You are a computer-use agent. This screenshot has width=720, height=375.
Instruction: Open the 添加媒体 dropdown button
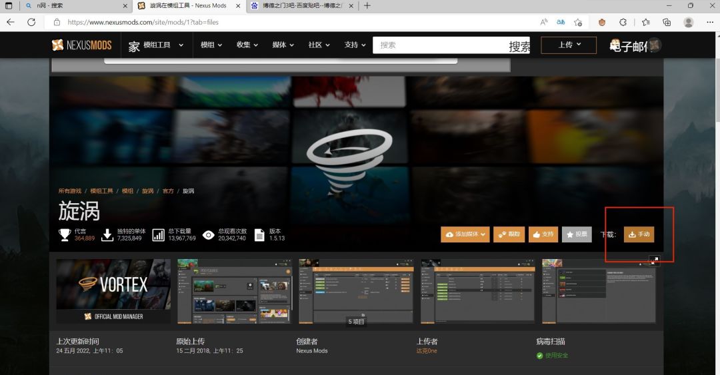pos(465,234)
